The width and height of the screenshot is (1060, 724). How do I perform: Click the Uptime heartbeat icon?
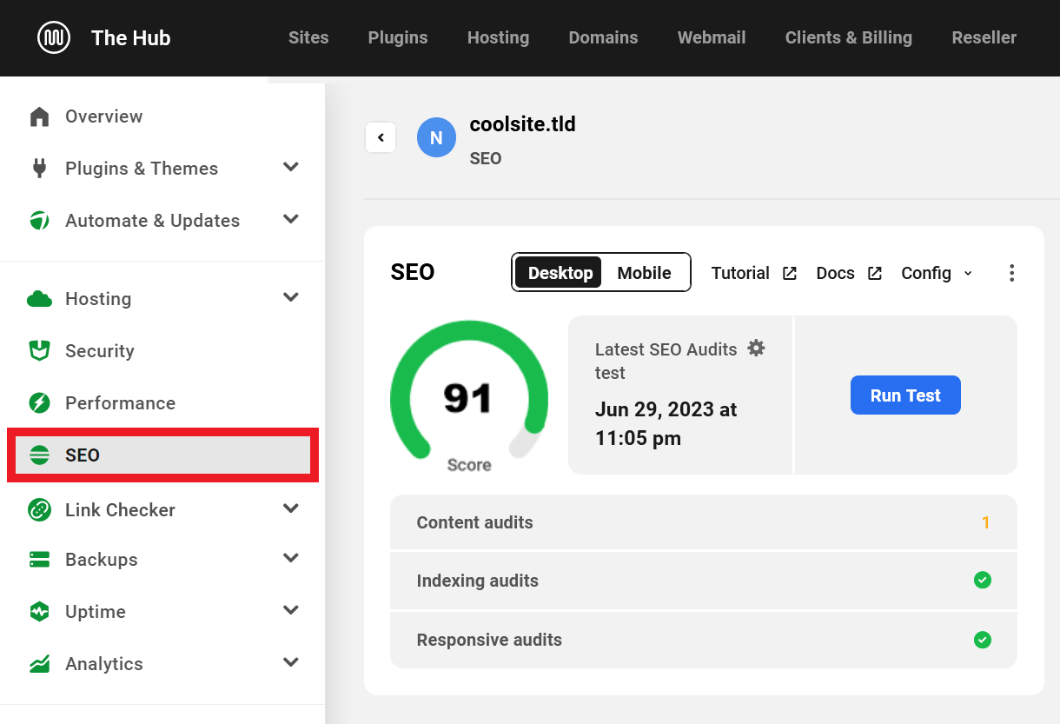point(39,611)
